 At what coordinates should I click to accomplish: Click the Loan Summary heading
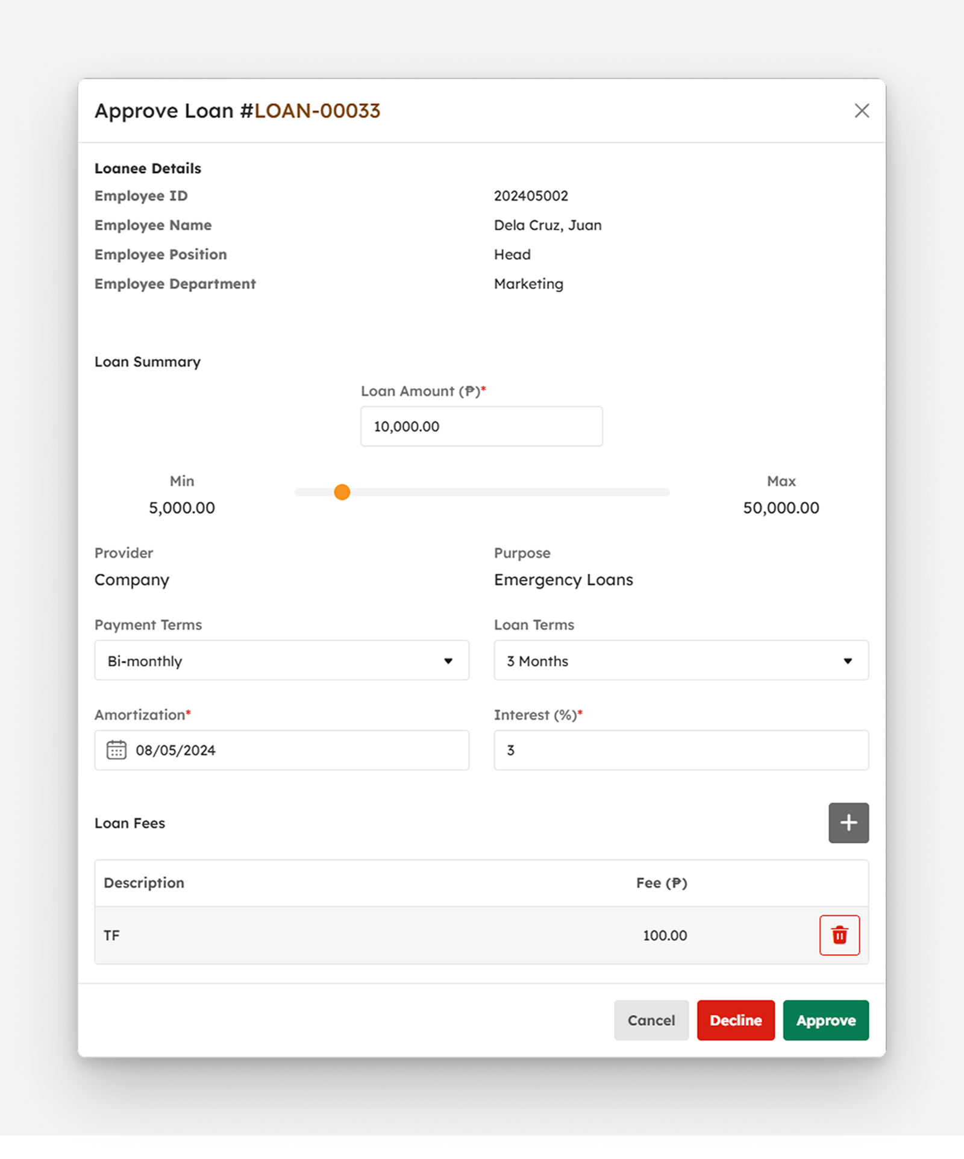click(x=148, y=362)
